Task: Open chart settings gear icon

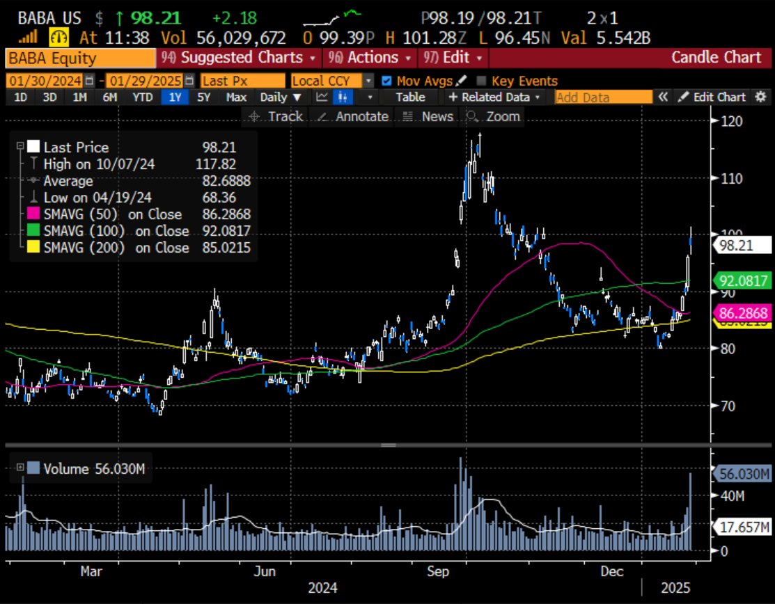Action: (760, 96)
